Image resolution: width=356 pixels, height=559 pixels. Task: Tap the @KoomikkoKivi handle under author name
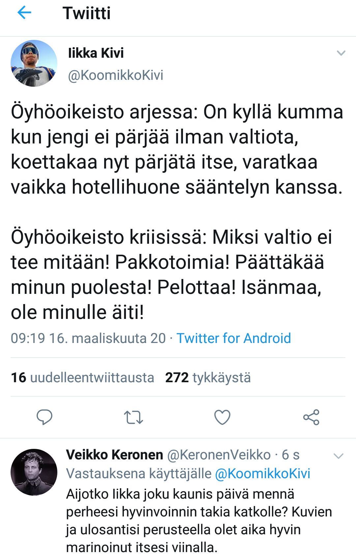click(115, 75)
